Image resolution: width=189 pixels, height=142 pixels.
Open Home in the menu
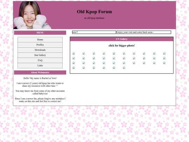40,40
